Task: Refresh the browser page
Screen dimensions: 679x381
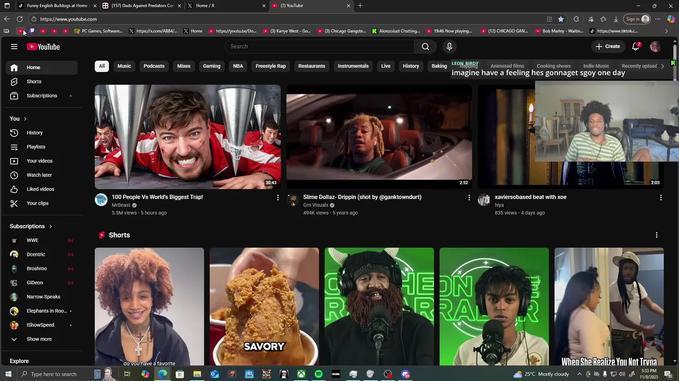Action: pyautogui.click(x=20, y=19)
